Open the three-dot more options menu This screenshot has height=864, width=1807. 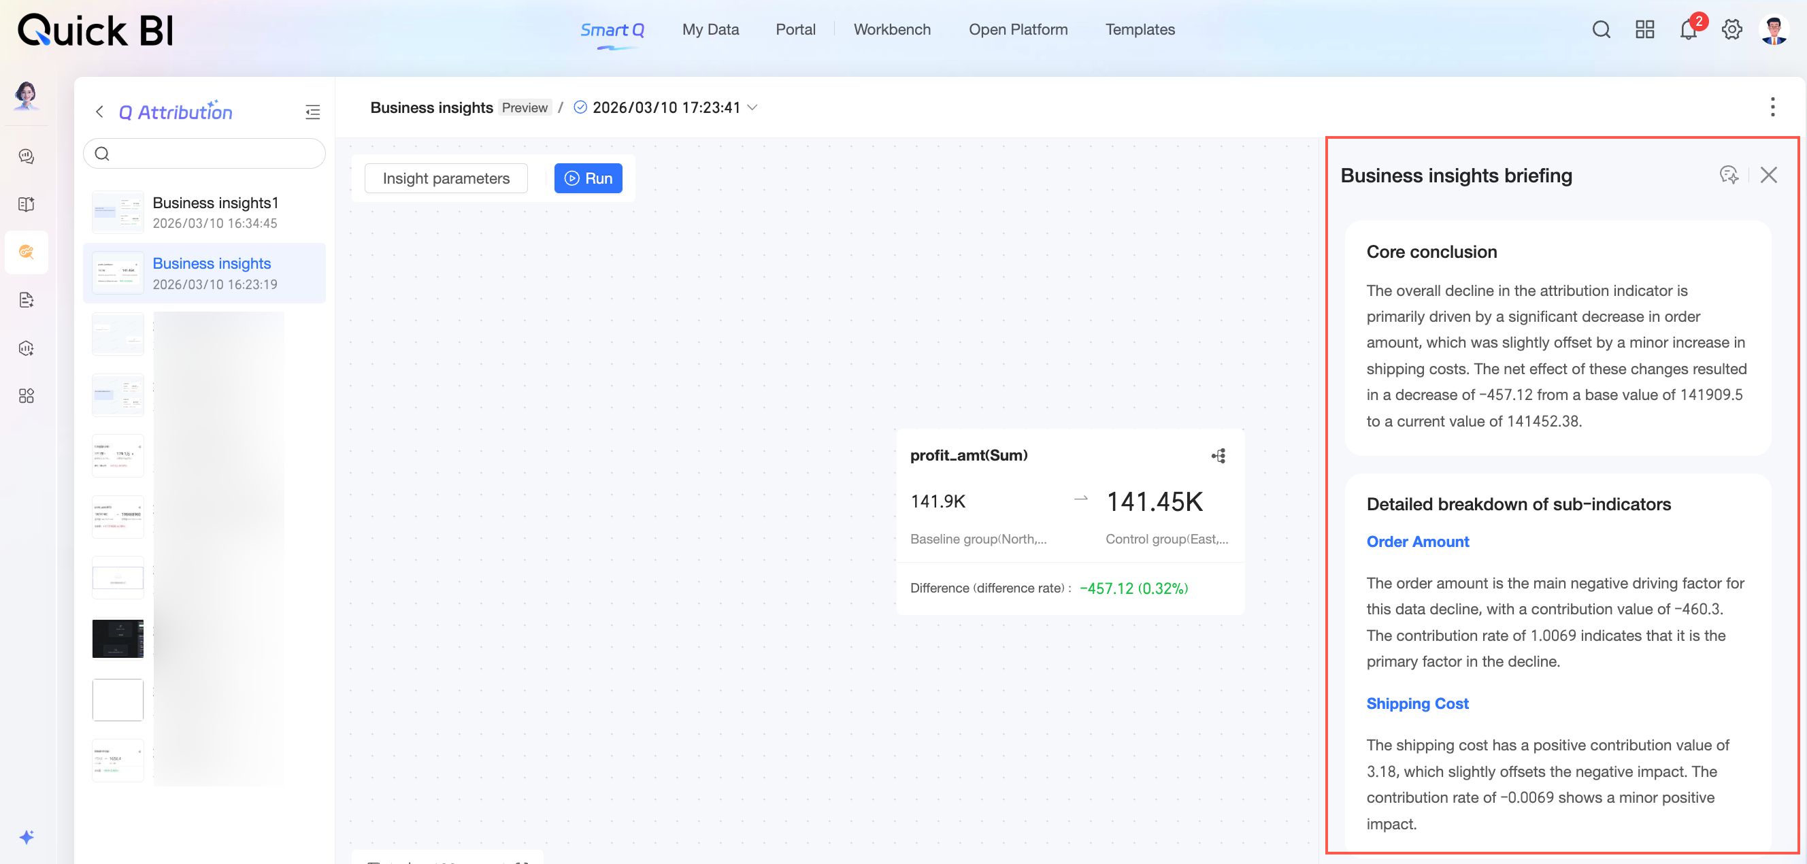coord(1772,107)
